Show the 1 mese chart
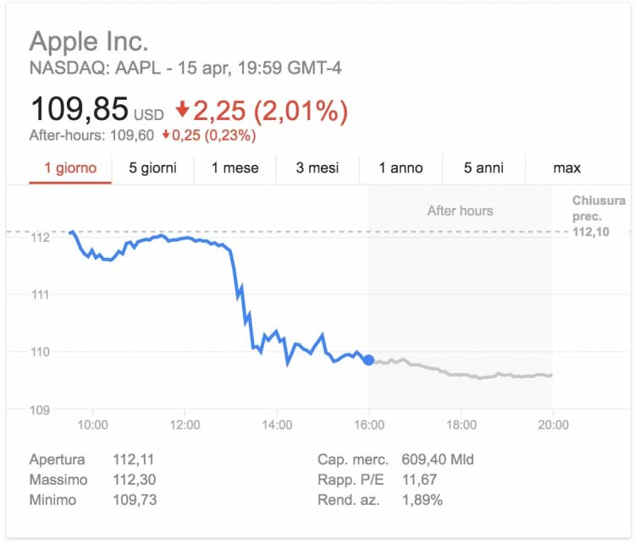Image resolution: width=635 pixels, height=543 pixels. (235, 168)
